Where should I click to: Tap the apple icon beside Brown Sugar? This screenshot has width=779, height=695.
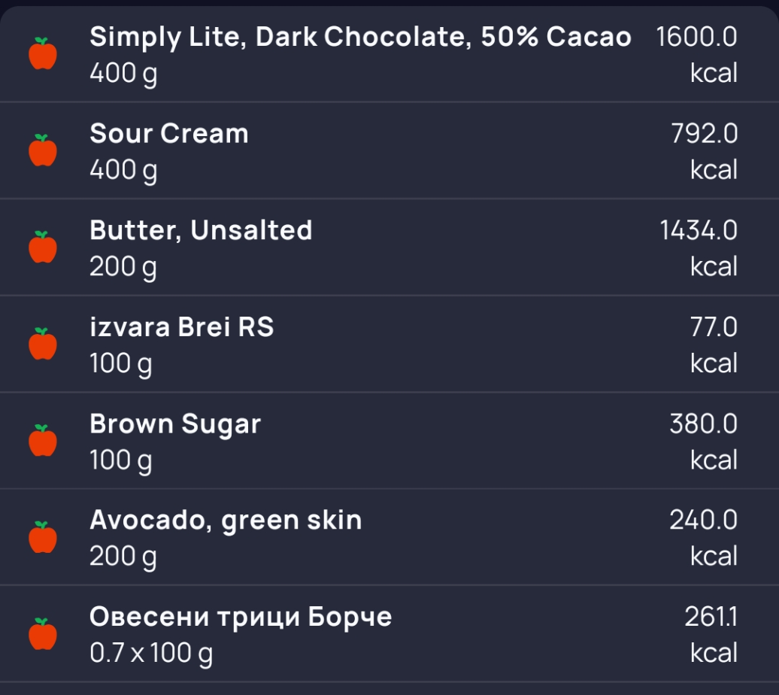(43, 441)
